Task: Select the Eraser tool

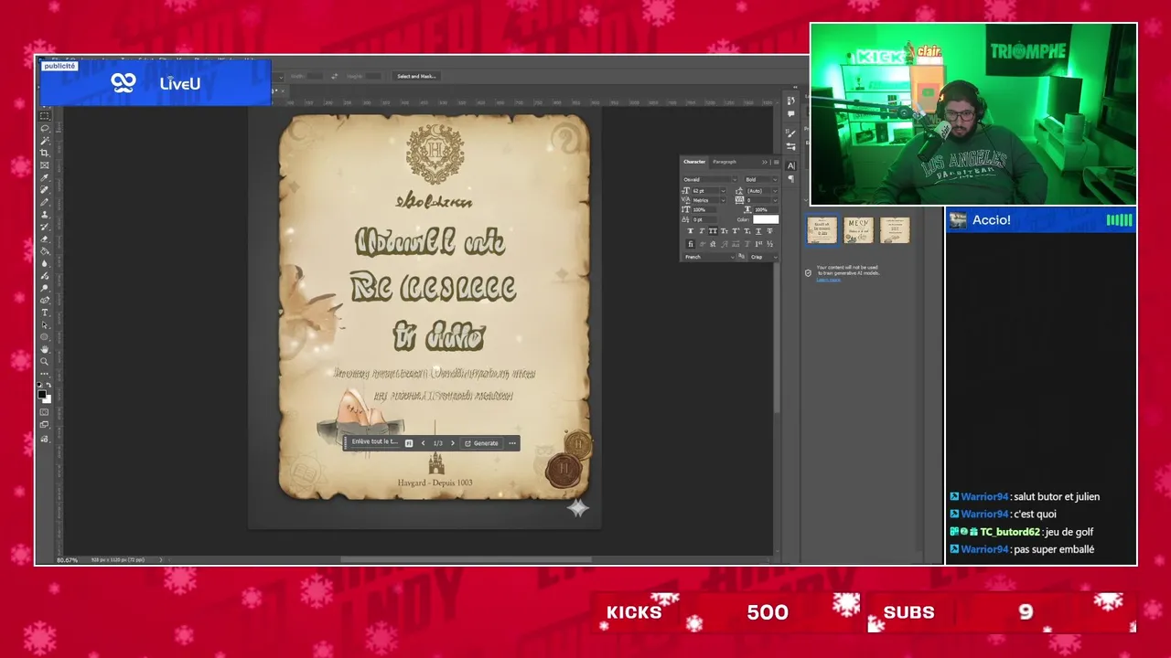Action: [44, 239]
